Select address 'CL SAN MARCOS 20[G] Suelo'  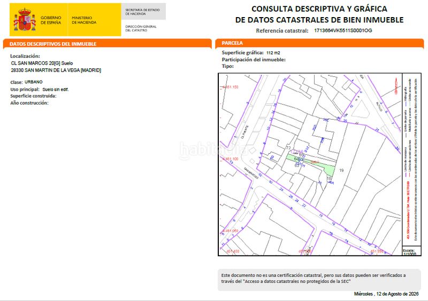42,63
